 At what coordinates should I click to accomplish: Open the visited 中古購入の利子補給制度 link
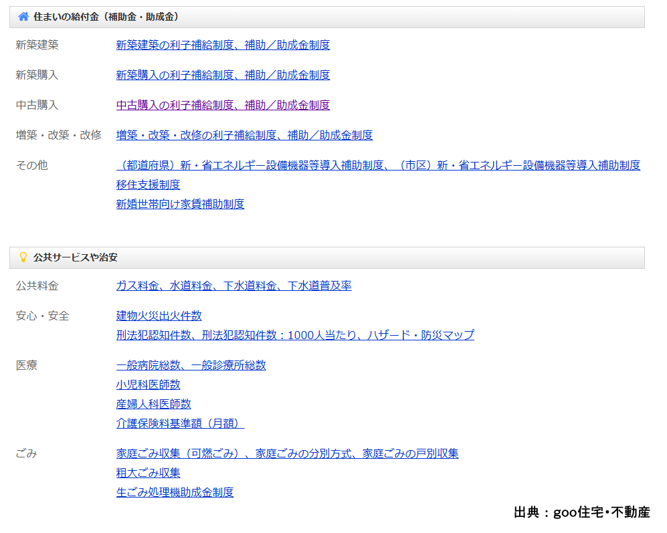pos(223,105)
